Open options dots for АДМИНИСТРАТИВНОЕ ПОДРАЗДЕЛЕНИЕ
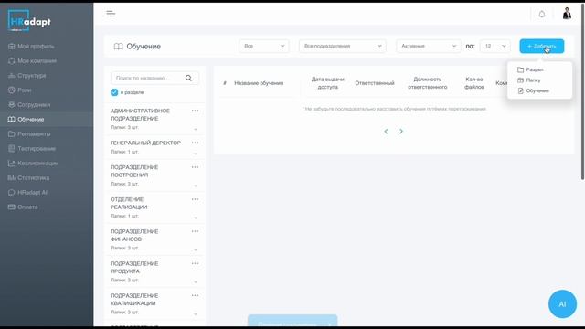This screenshot has width=585, height=329. point(195,111)
